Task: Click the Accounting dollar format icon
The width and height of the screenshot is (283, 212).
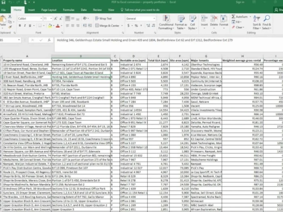Action: [128, 26]
